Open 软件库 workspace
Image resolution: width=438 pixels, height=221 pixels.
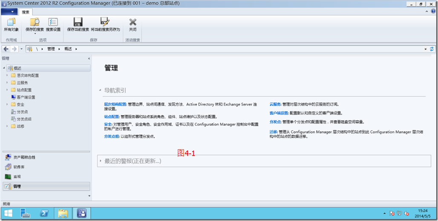pyautogui.click(x=46, y=167)
